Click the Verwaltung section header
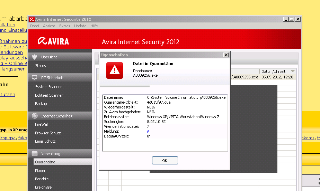 pos(60,154)
